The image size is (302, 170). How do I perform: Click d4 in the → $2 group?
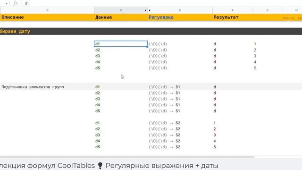(98, 141)
